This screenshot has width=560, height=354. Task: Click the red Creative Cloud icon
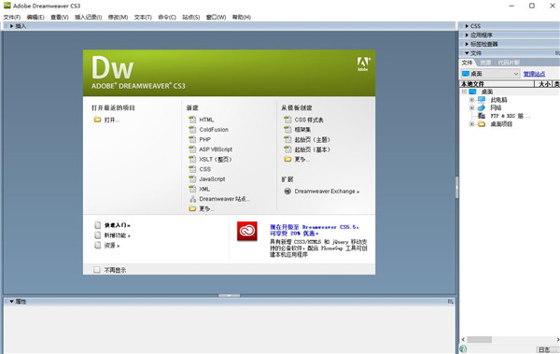(246, 231)
